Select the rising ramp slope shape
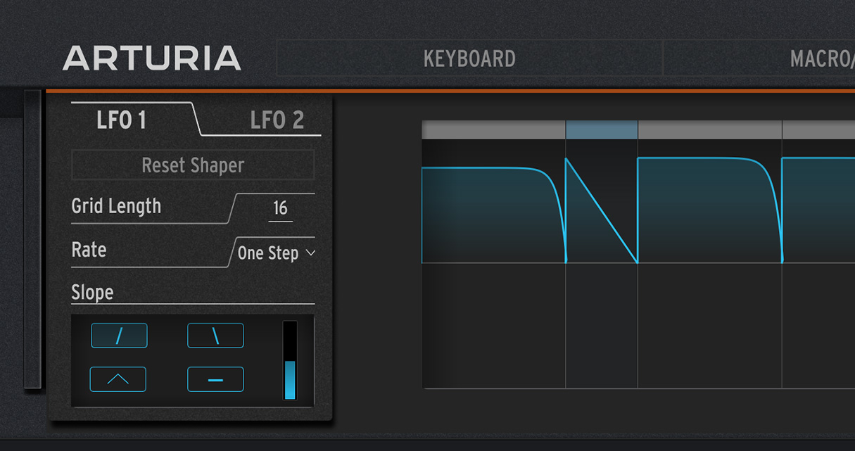The height and width of the screenshot is (451, 855). pyautogui.click(x=119, y=336)
